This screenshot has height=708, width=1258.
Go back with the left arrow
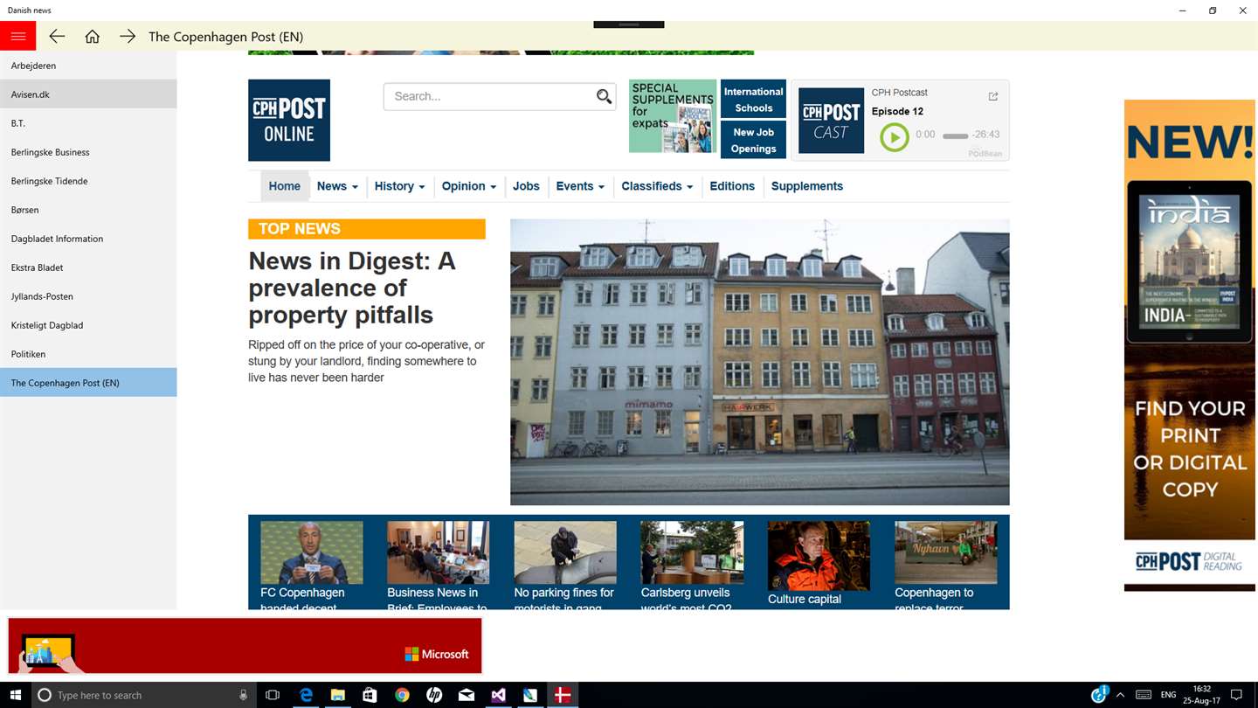[x=57, y=36]
